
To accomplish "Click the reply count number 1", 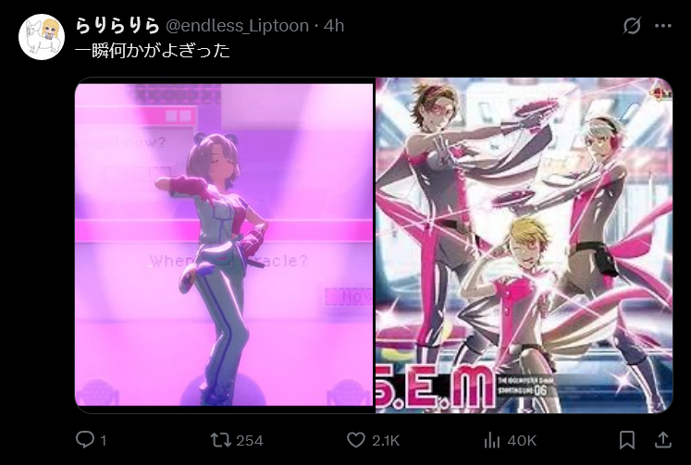I will (x=103, y=440).
